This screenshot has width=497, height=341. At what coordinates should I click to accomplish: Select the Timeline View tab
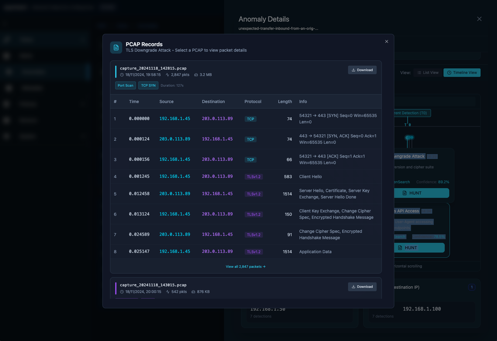click(x=462, y=73)
